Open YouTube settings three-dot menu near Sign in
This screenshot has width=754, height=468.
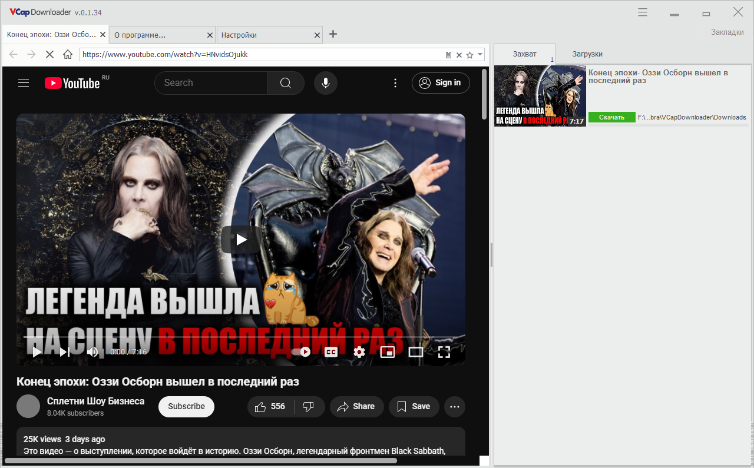(395, 83)
